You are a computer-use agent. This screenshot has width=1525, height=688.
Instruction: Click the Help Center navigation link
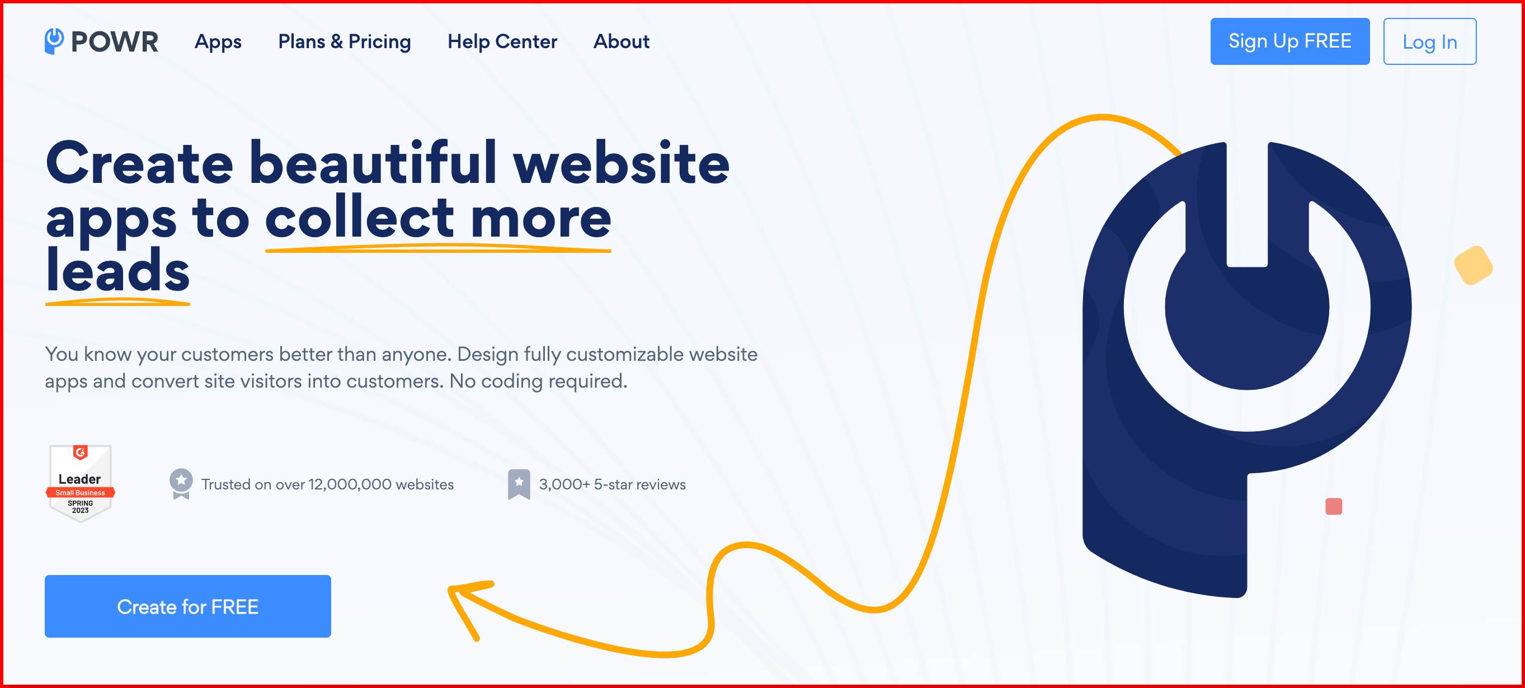tap(502, 41)
